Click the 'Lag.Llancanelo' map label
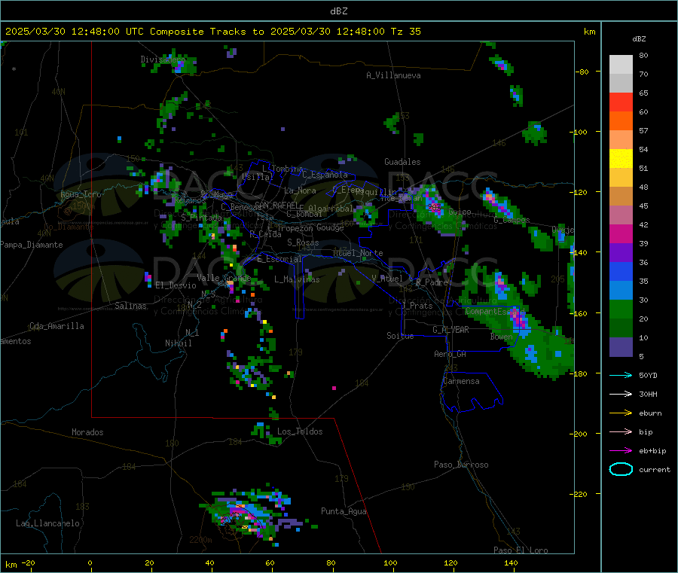Image resolution: width=678 pixels, height=573 pixels. pyautogui.click(x=47, y=523)
